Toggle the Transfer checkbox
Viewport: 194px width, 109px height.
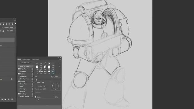[19, 81]
